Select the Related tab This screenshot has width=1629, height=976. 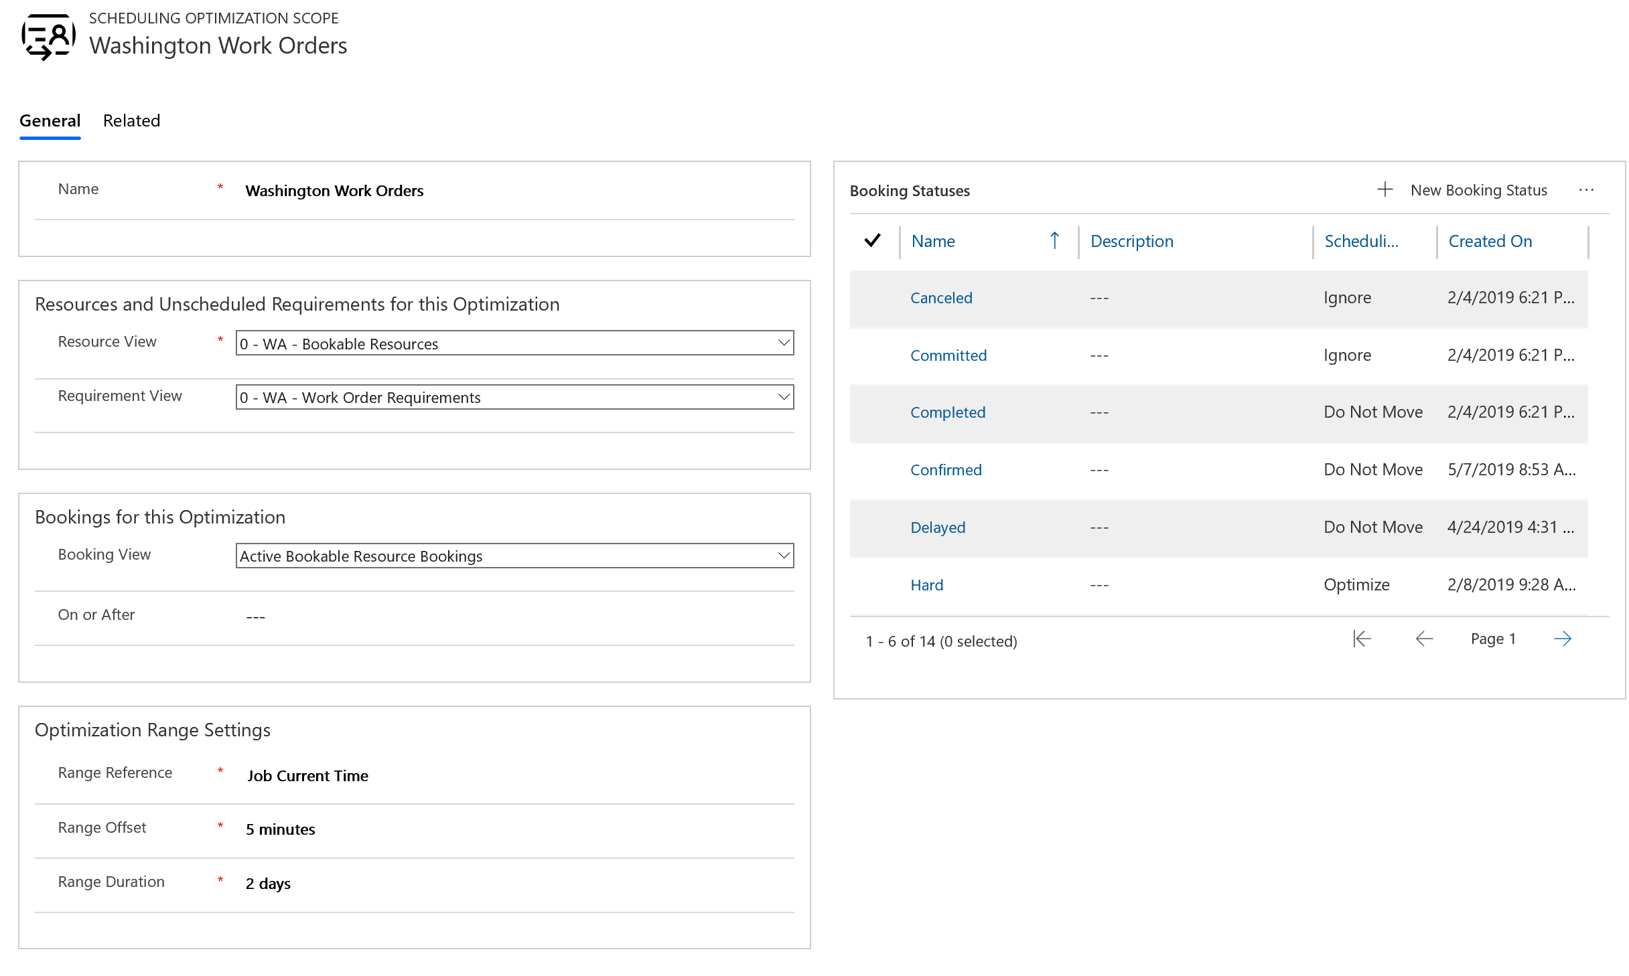(x=130, y=121)
